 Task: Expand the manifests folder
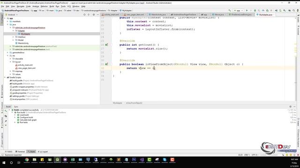8,21
